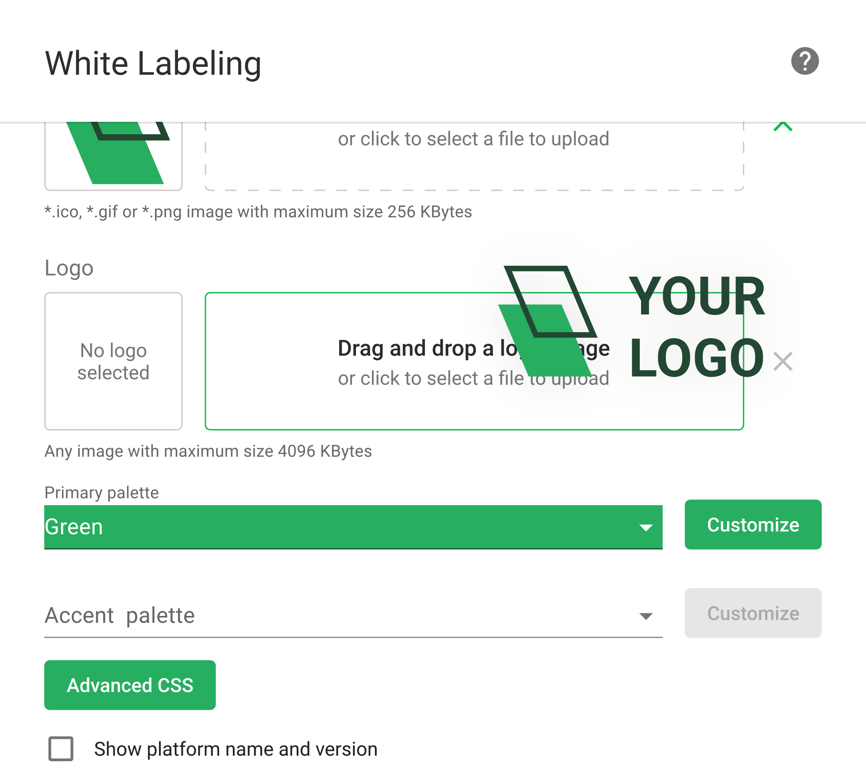Click the No logo selected placeholder

pos(113,361)
